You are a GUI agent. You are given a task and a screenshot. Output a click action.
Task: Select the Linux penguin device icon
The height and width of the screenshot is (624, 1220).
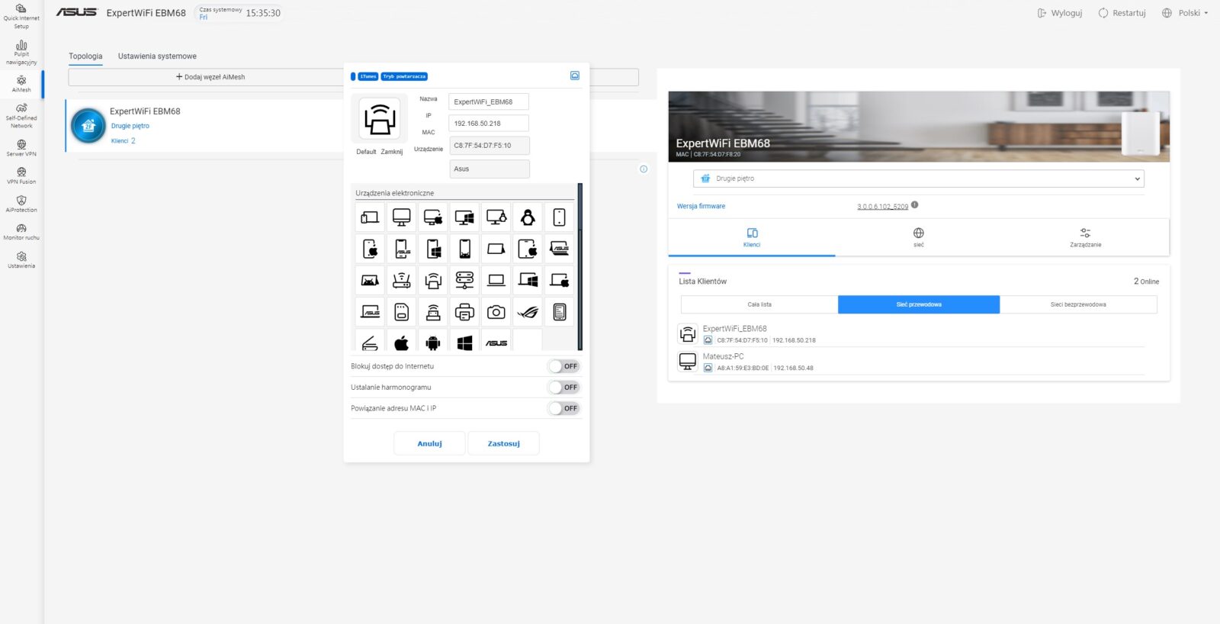coord(528,217)
